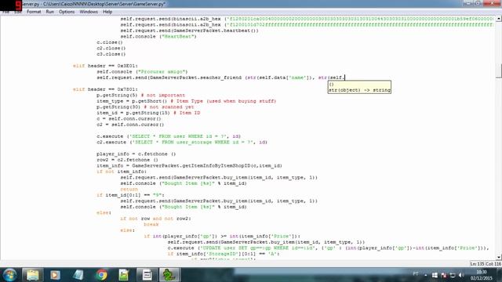Click the 'GameServerPacket.heartbeat()' line

(x=190, y=31)
